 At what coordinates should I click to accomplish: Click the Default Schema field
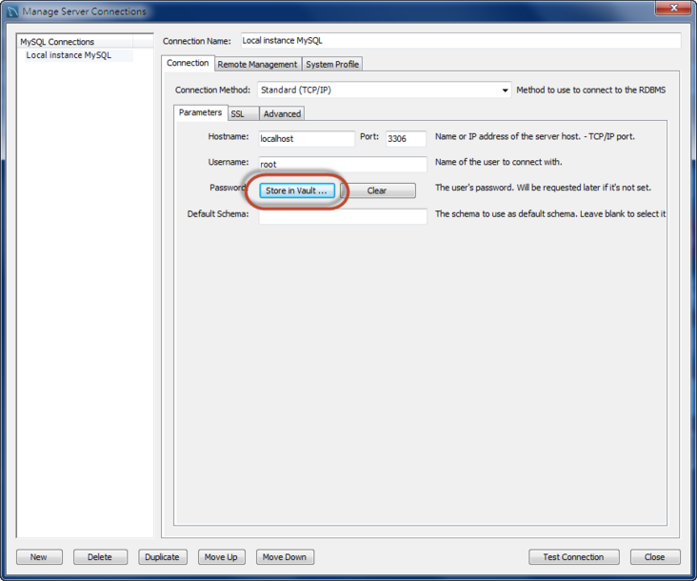pos(342,216)
